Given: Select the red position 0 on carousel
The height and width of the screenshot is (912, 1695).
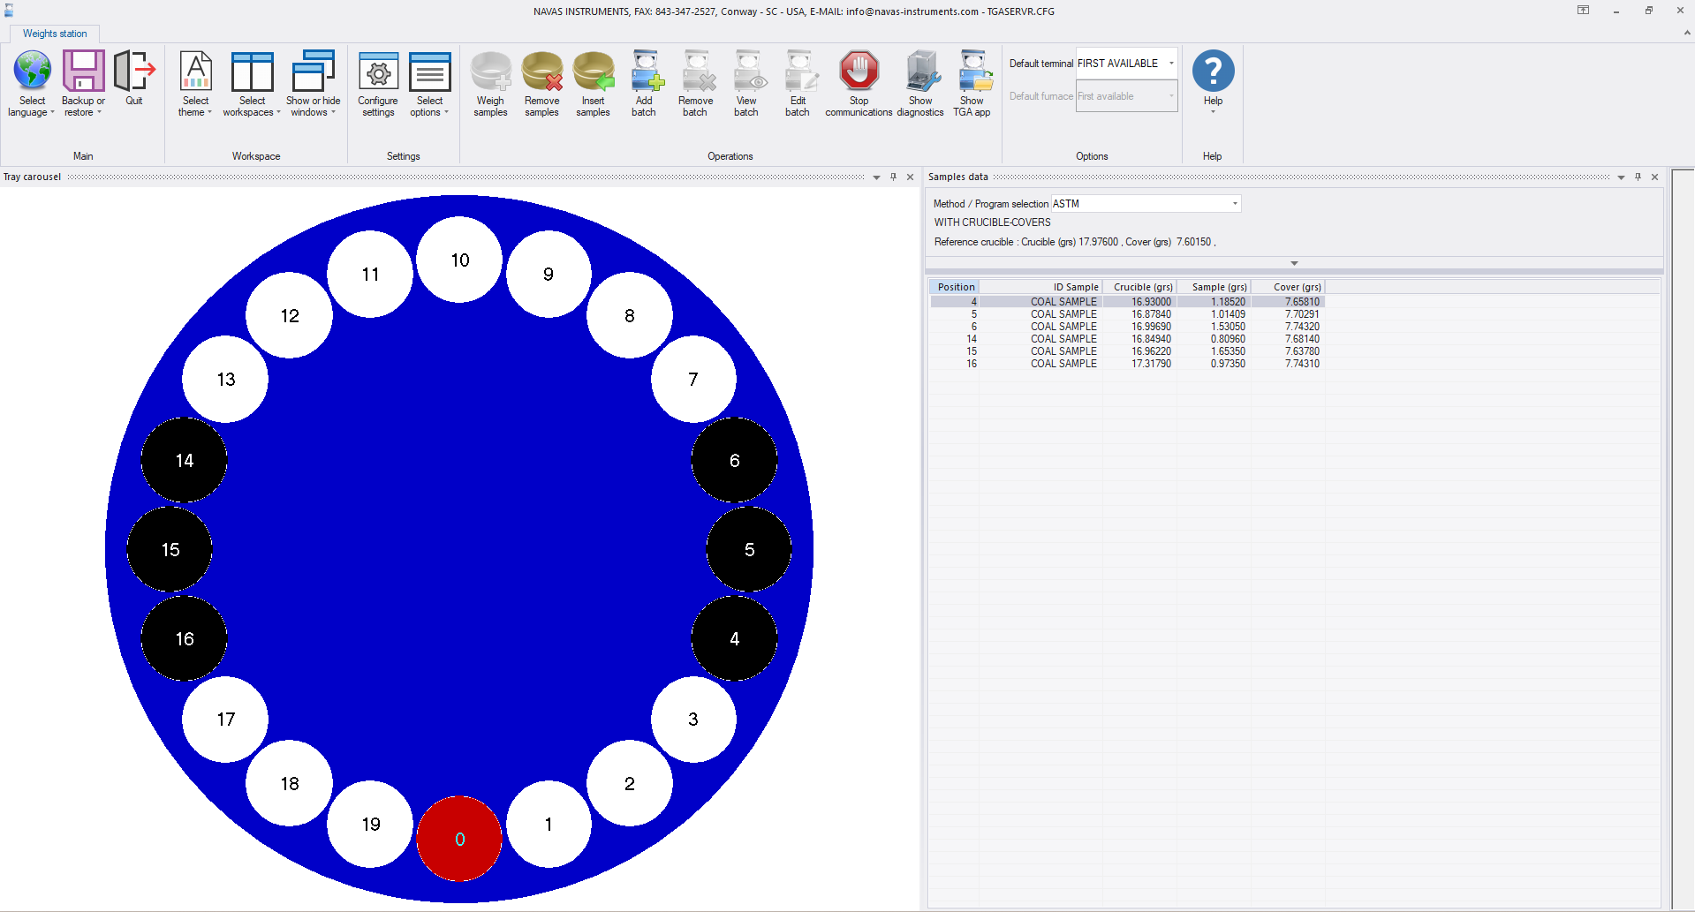Looking at the screenshot, I should (x=459, y=839).
